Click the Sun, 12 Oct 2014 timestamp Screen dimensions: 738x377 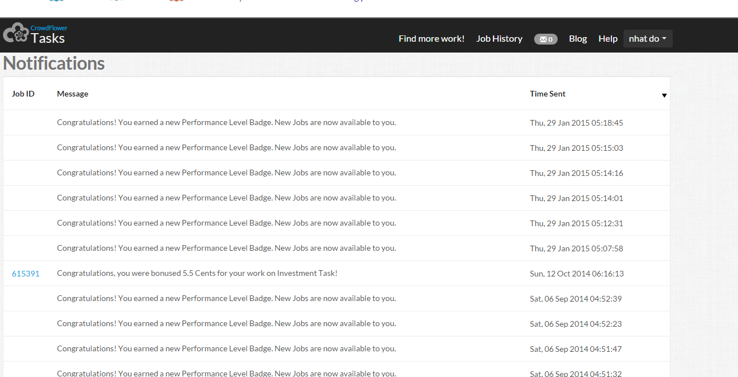(x=577, y=274)
